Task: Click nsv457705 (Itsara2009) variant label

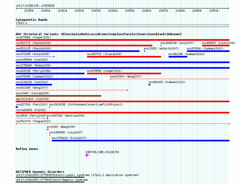Action: tap(104, 54)
